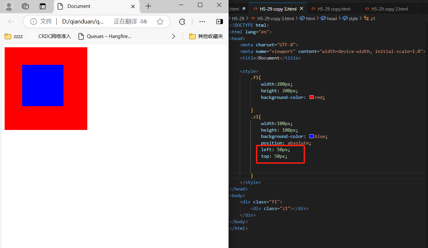Image resolution: width=428 pixels, height=248 pixels.
Task: Minimize the browser window
Action: [x=181, y=5]
